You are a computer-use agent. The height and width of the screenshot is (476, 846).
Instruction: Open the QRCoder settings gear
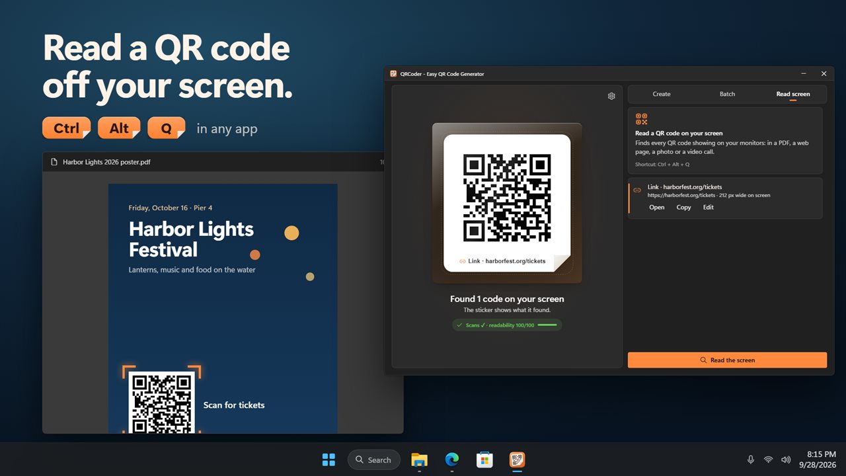click(611, 96)
